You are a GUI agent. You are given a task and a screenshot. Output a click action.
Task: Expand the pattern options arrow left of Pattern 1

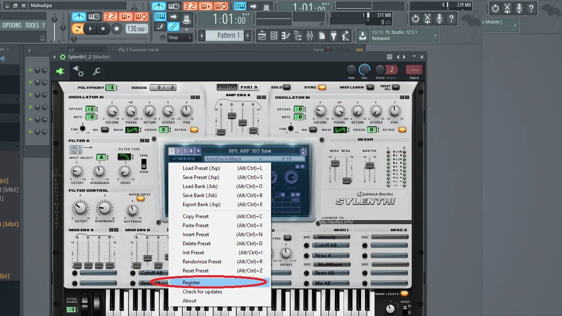(202, 36)
